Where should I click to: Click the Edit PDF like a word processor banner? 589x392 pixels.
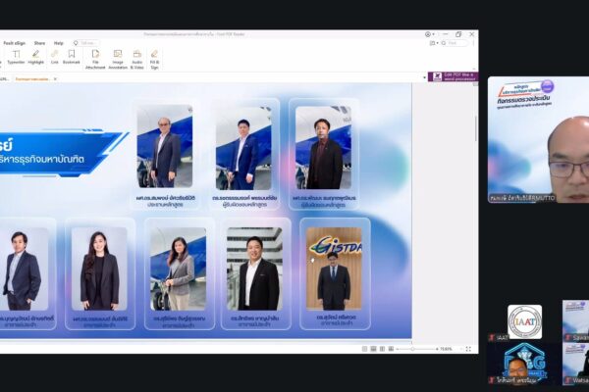[453, 76]
